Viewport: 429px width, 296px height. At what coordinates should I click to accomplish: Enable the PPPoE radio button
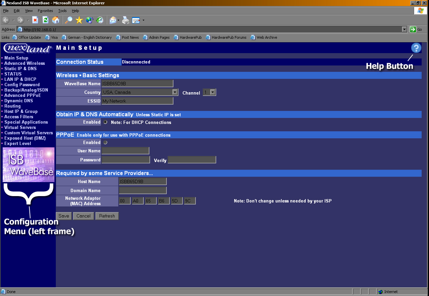coord(105,143)
